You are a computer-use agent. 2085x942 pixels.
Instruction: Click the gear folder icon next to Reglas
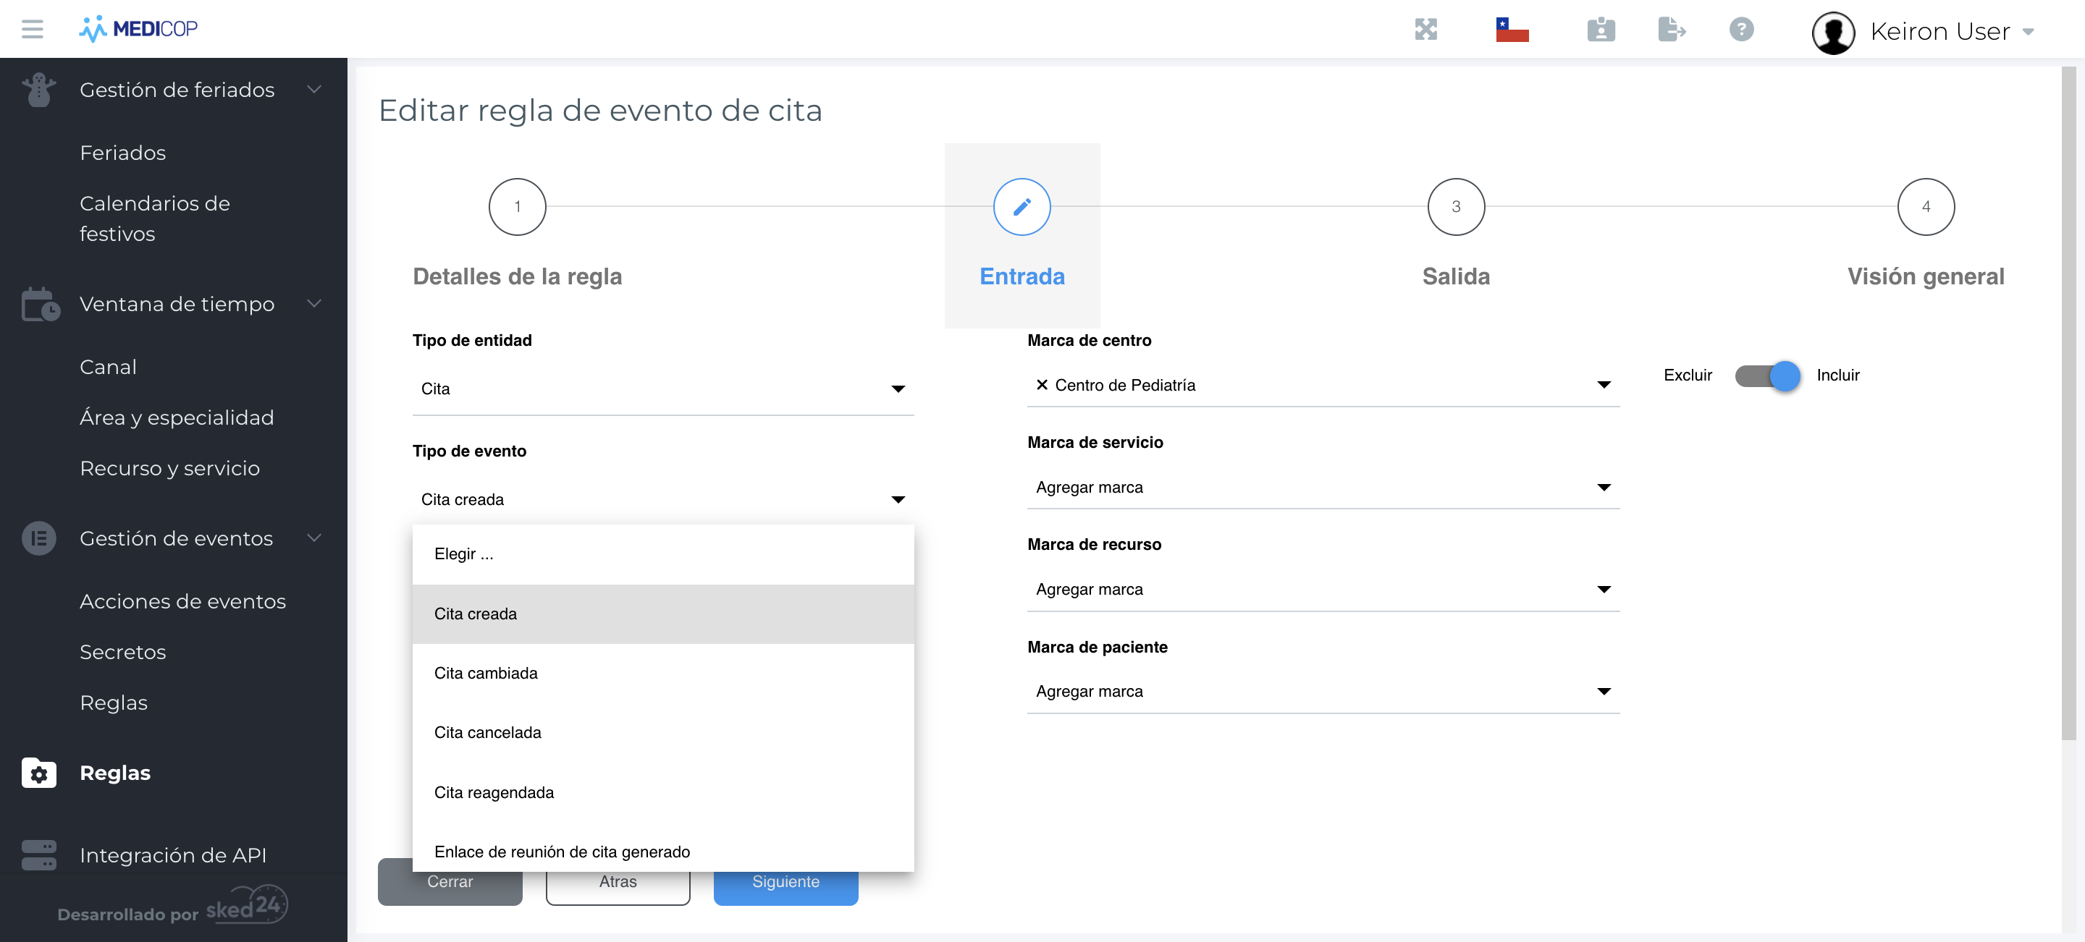tap(39, 773)
